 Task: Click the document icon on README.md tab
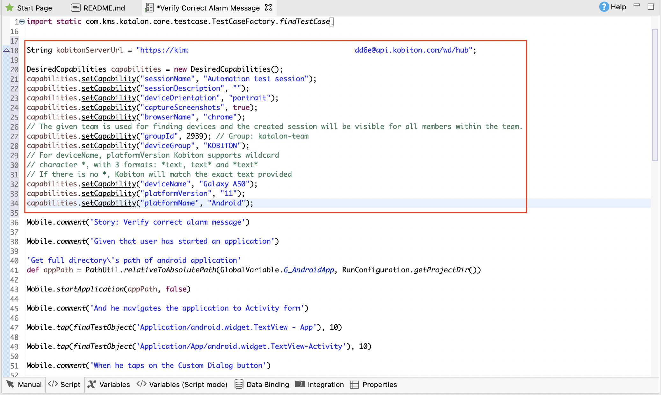pyautogui.click(x=76, y=8)
